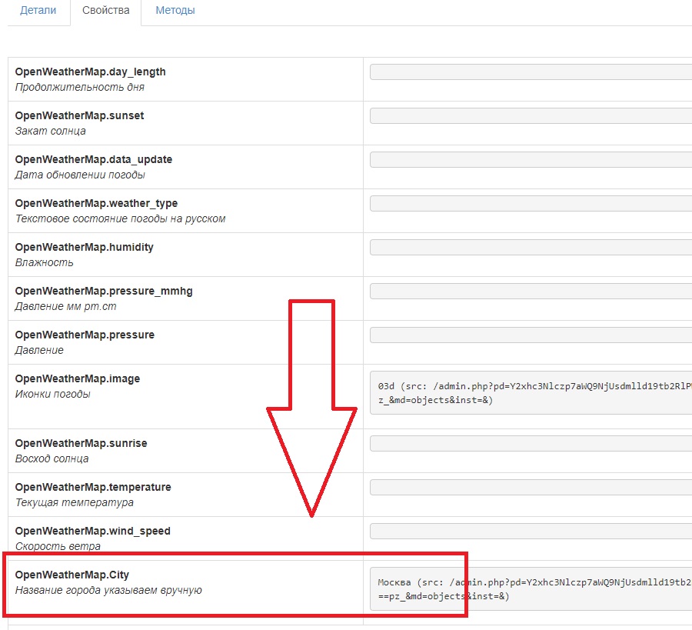Viewport: 692px width, 630px height.
Task: Select the OpenWeatherMap.humidity property name
Action: click(x=85, y=247)
